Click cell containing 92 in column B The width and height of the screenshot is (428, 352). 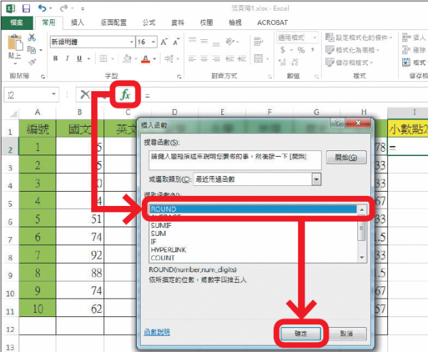point(80,255)
